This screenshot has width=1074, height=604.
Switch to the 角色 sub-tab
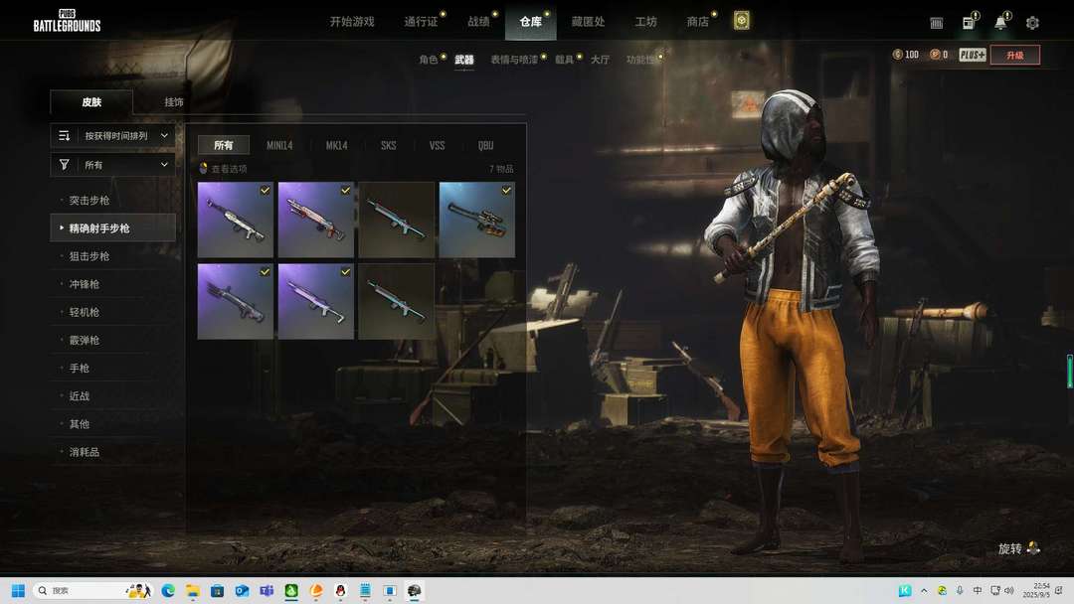pyautogui.click(x=428, y=60)
